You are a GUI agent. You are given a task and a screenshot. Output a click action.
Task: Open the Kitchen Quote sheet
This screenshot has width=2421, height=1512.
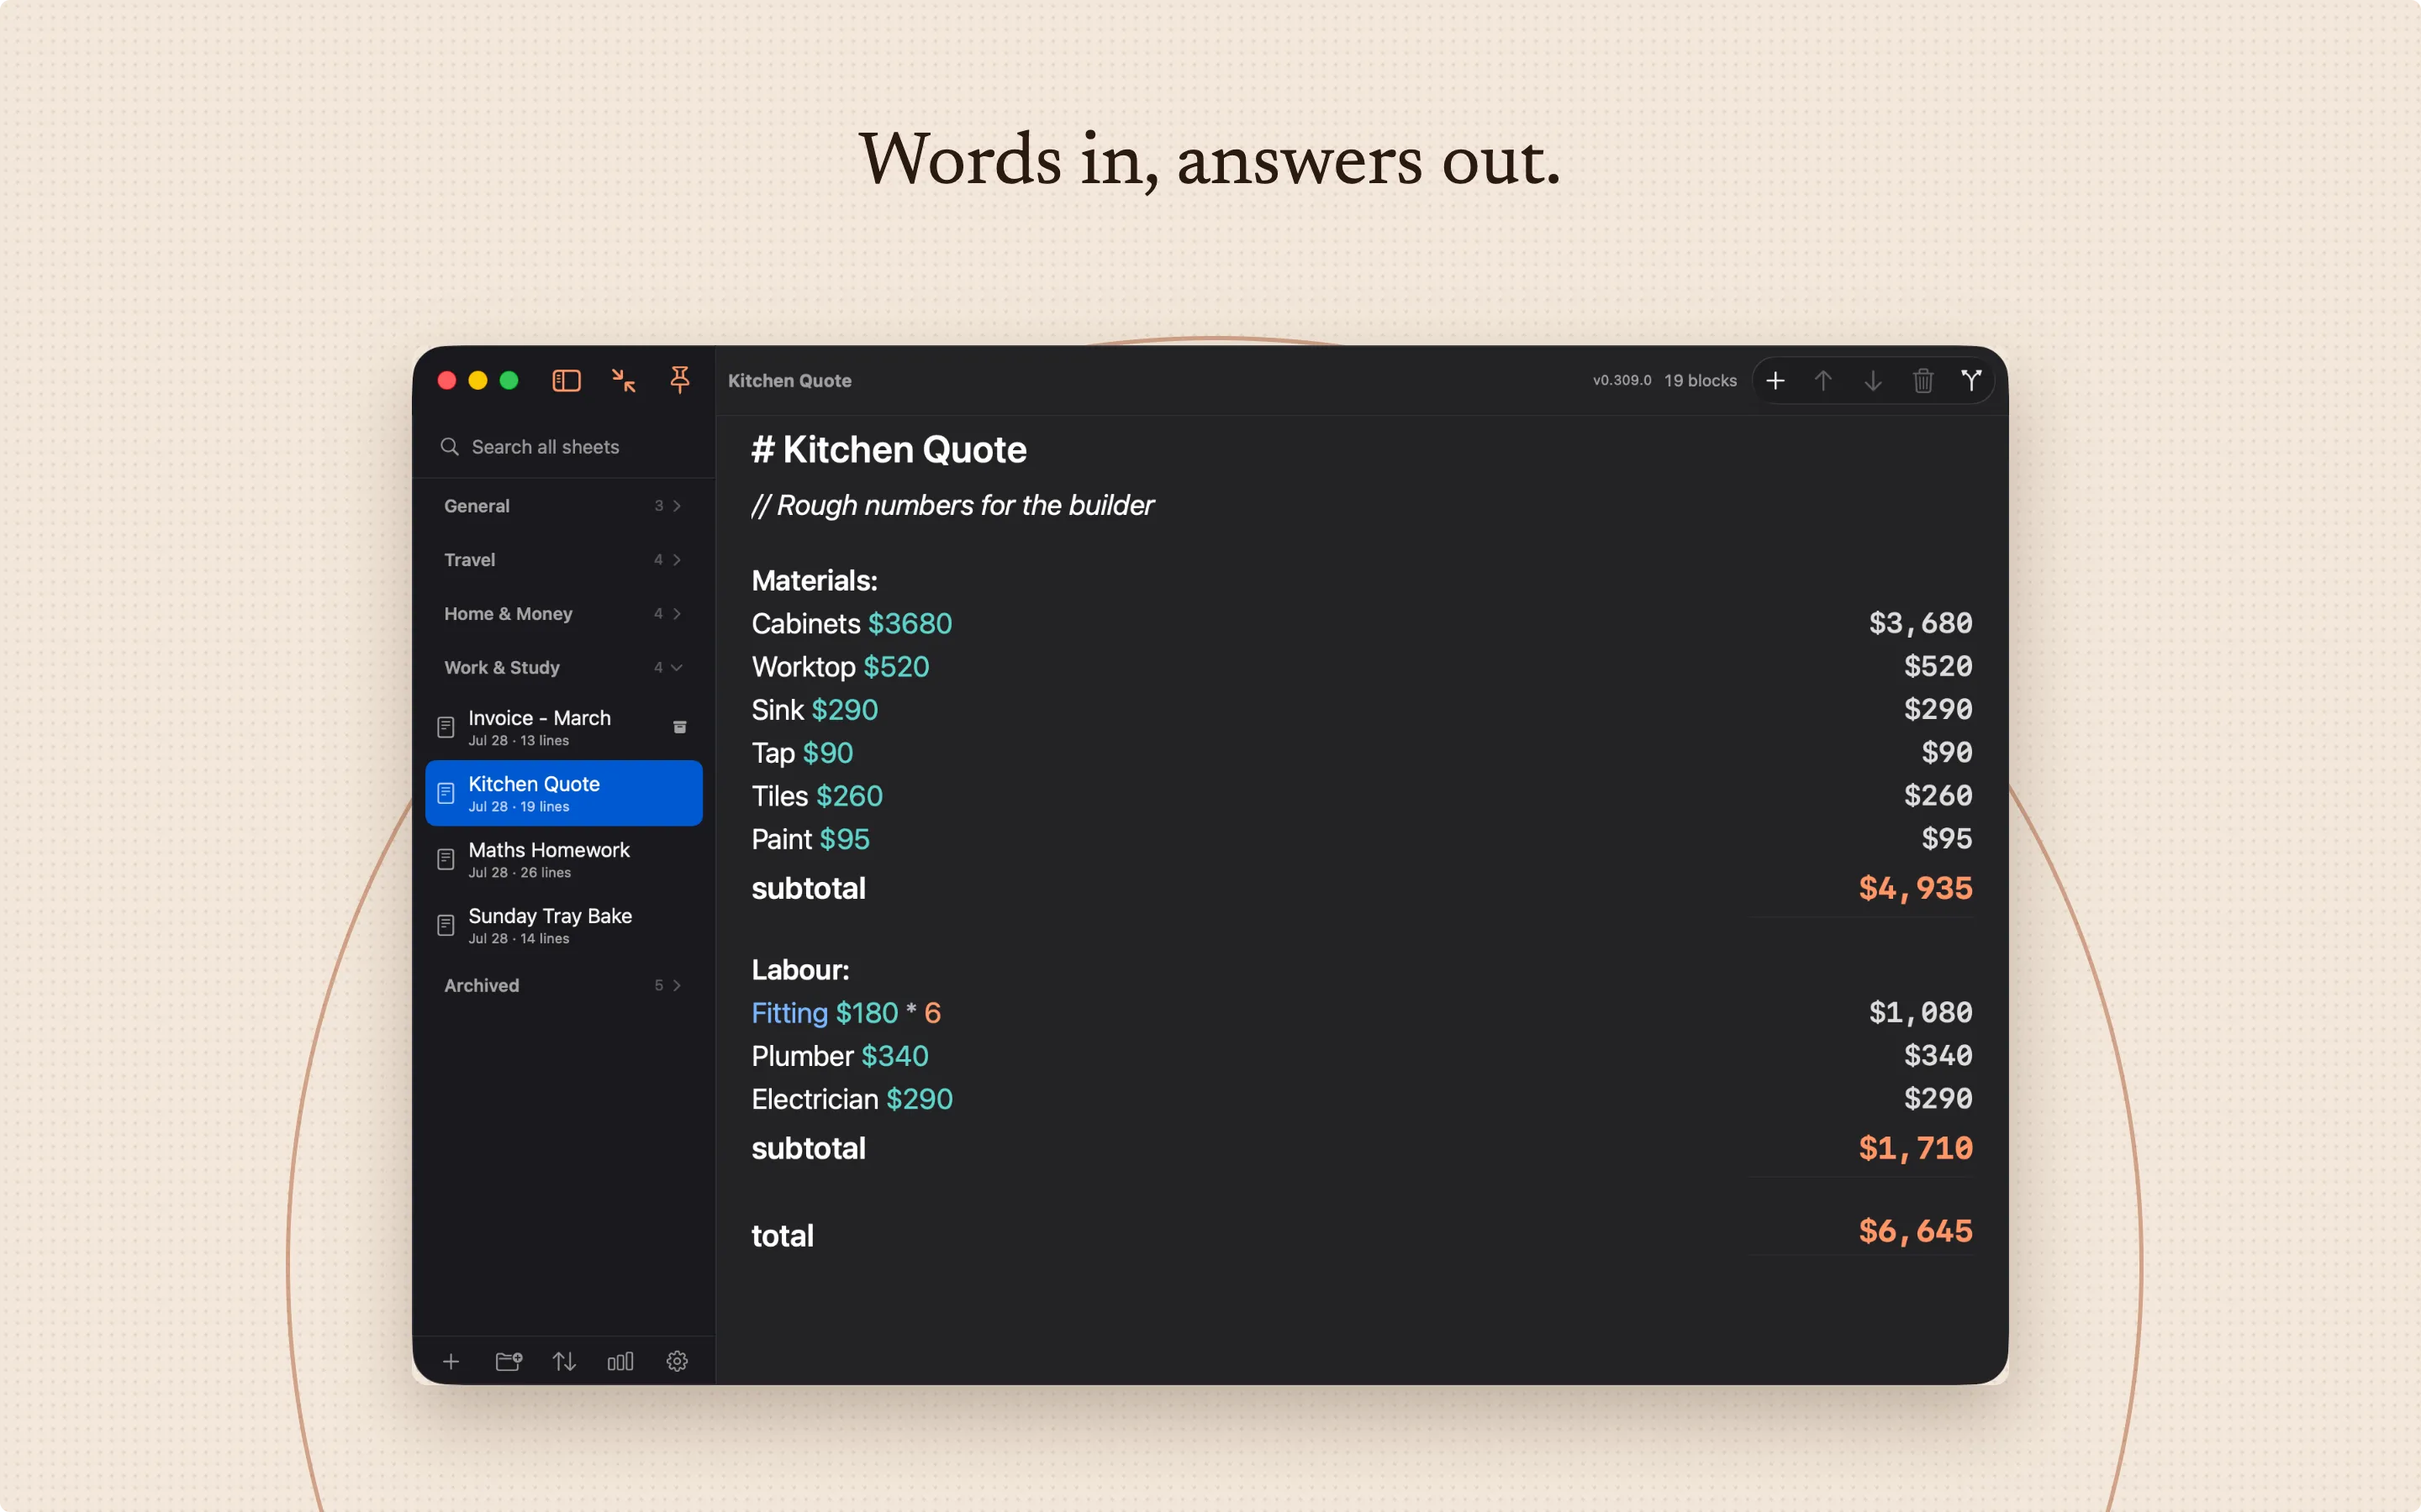point(564,793)
